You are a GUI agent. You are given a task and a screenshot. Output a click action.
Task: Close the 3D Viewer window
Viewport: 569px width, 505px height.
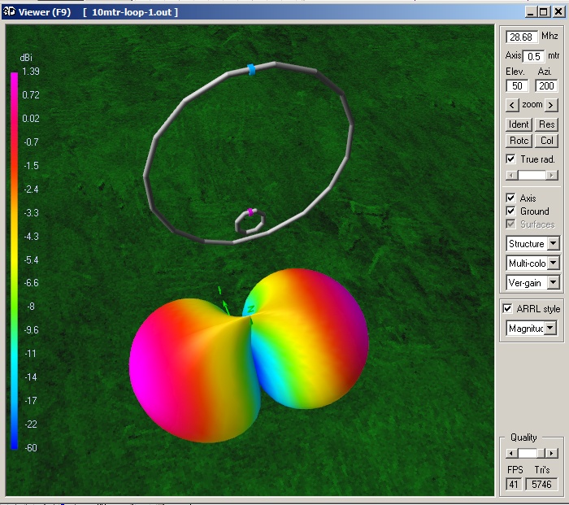(x=558, y=12)
